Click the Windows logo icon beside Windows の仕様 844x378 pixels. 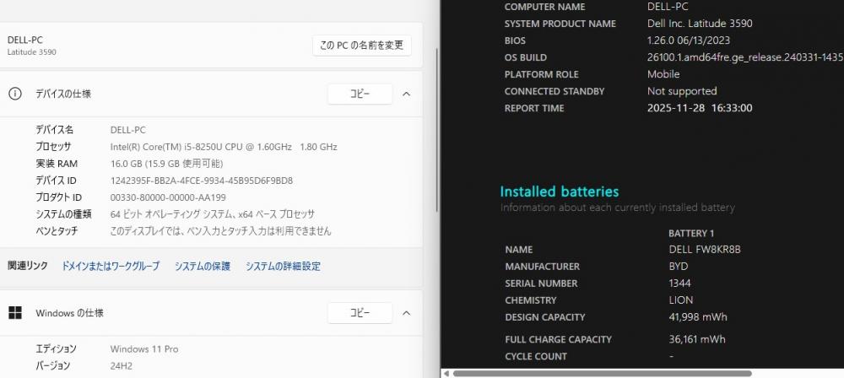click(x=15, y=313)
